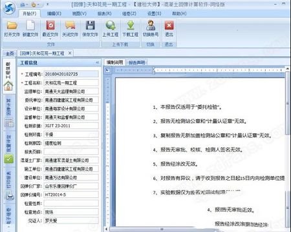
Task: Click the 上传工程 upload project icon
Action: 111,25
